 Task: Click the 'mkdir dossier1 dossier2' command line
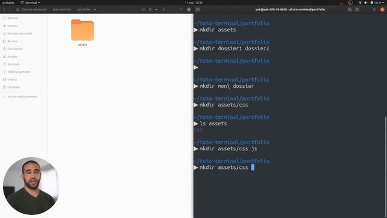(234, 48)
